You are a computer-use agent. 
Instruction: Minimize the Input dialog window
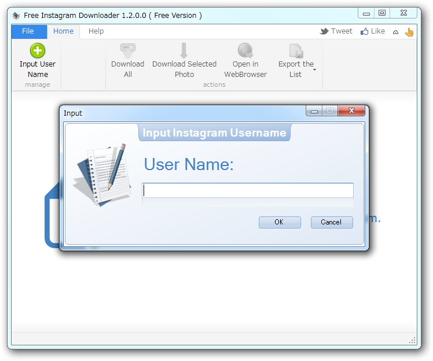point(314,111)
